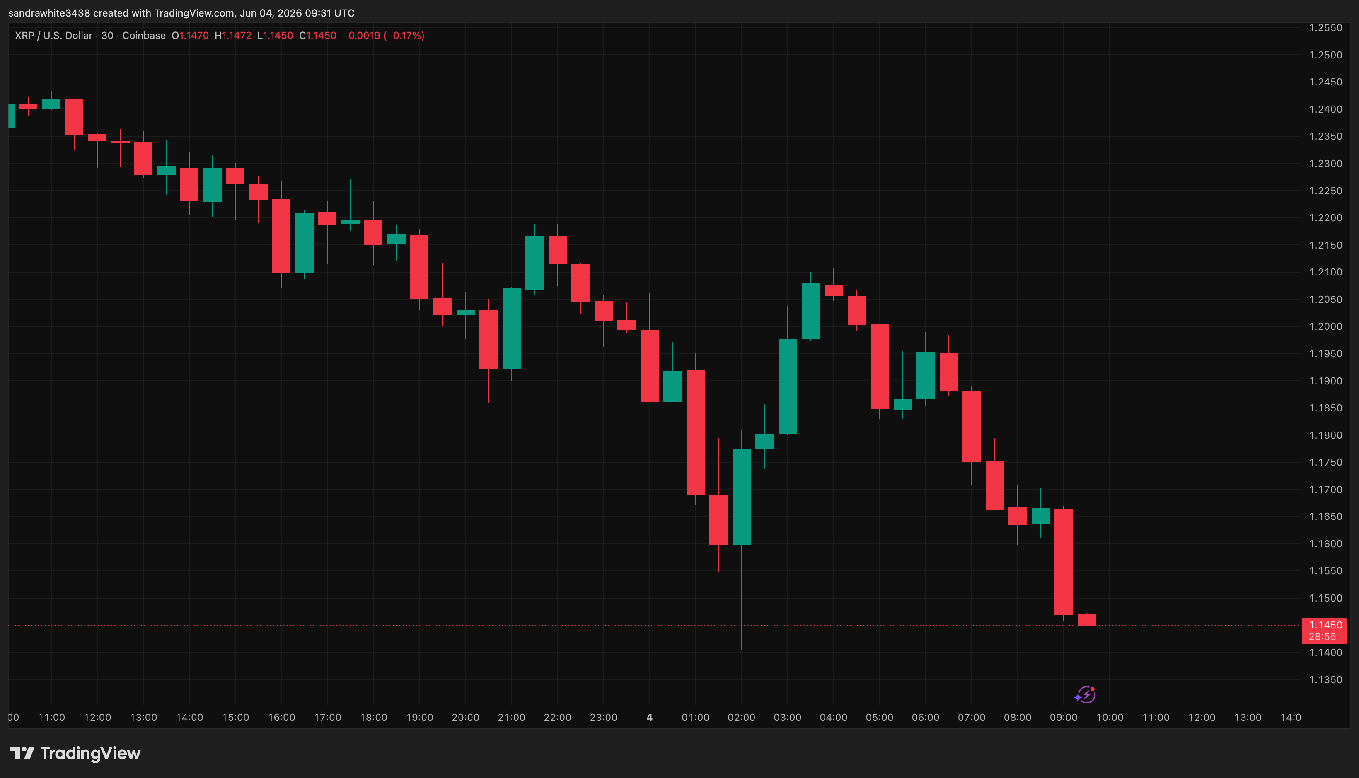Viewport: 1359px width, 778px height.
Task: Click the TradingView logo
Action: point(75,753)
